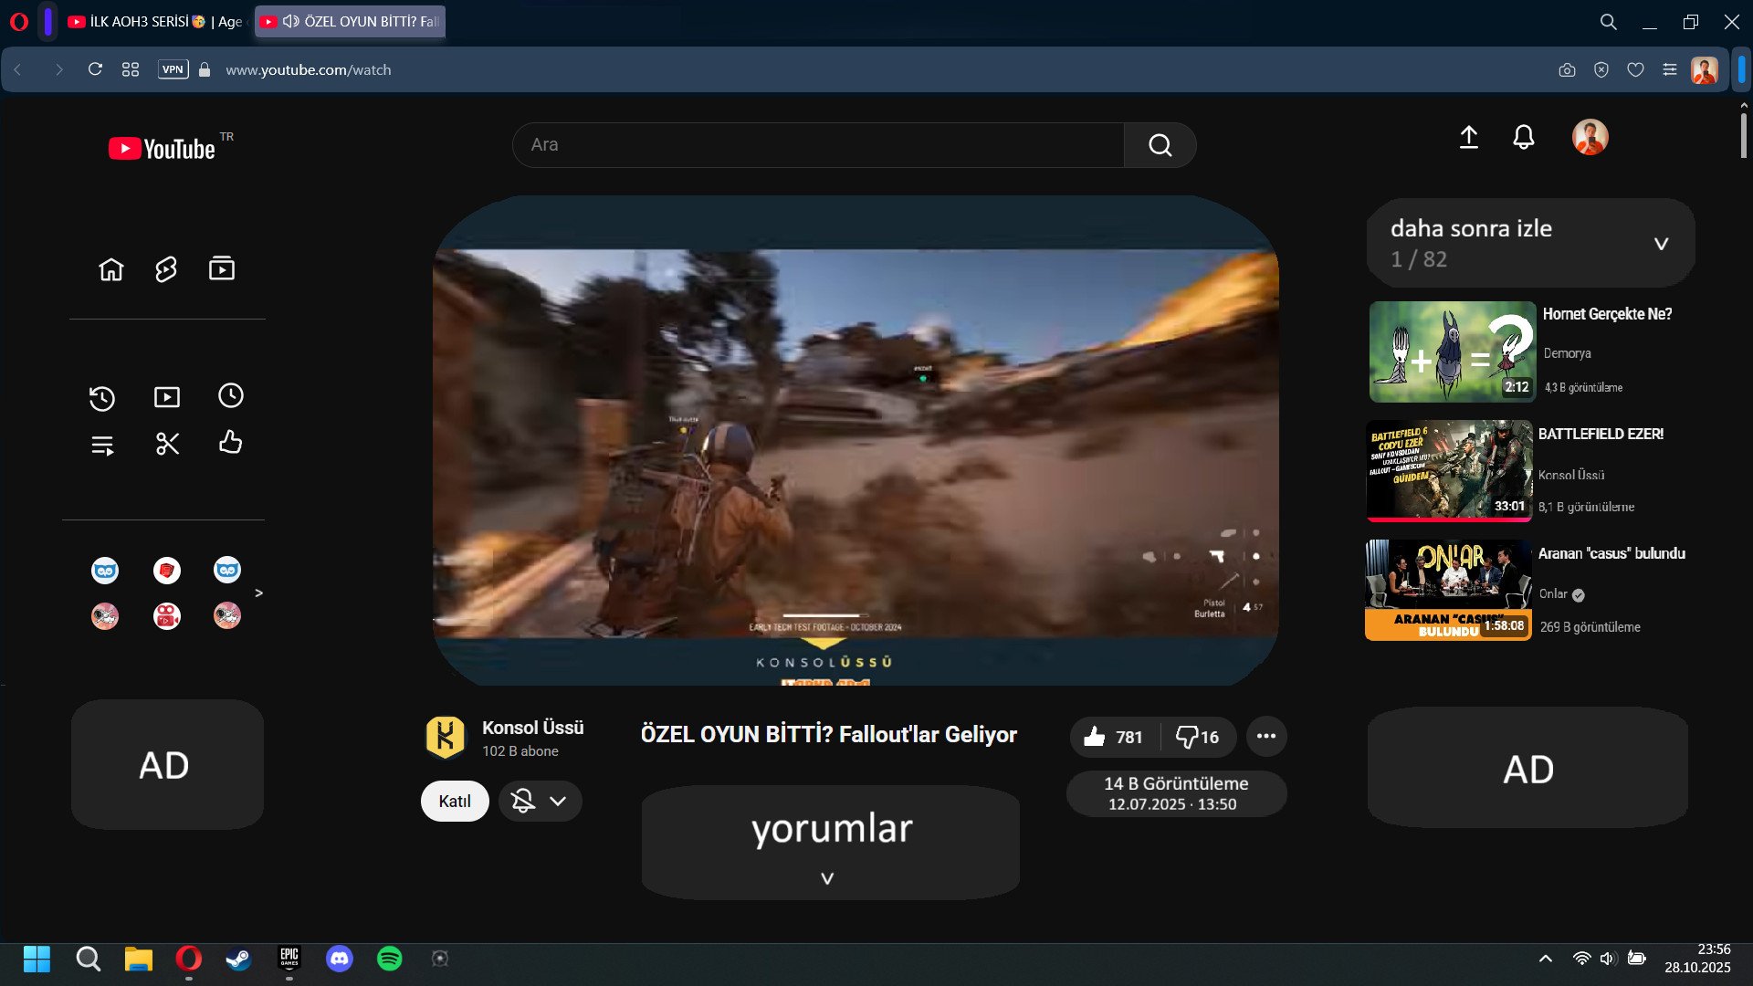Dislike the video with 16 dislikes
Viewport: 1753px width, 986px height.
point(1197,737)
